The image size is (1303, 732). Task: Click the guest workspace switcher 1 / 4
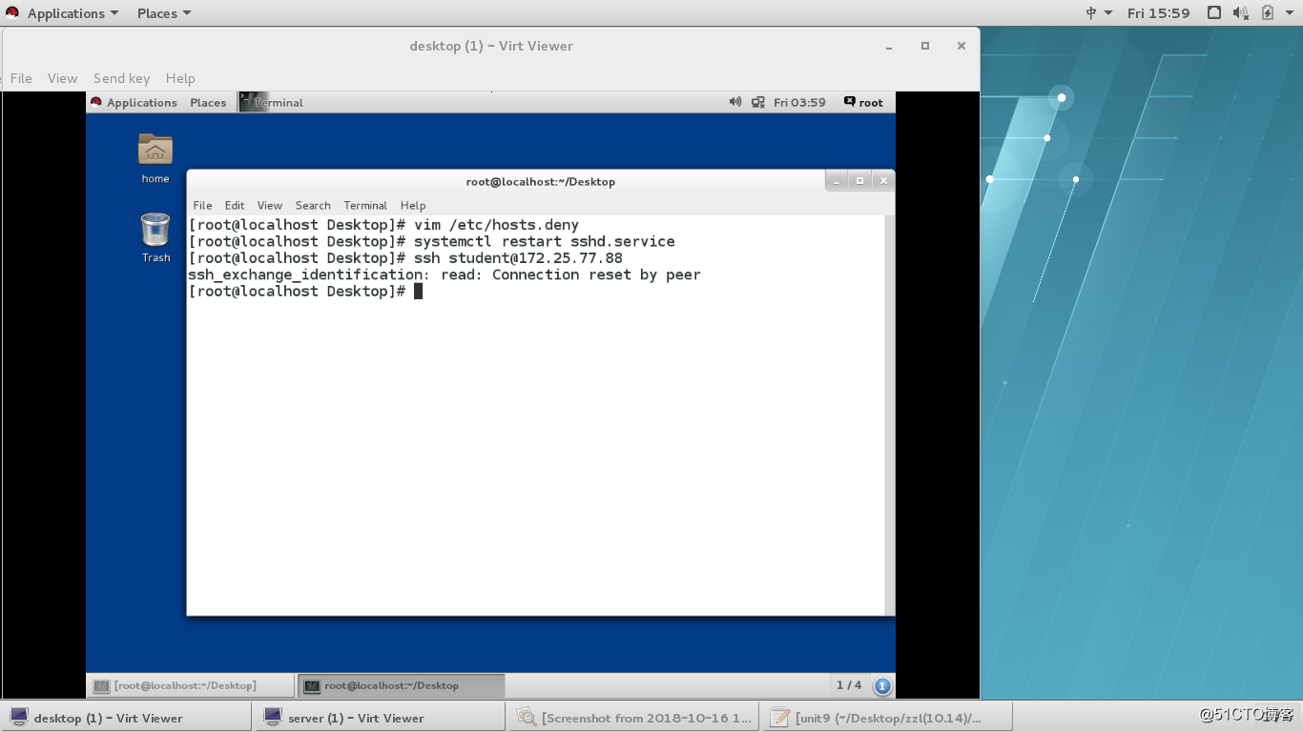tap(849, 685)
